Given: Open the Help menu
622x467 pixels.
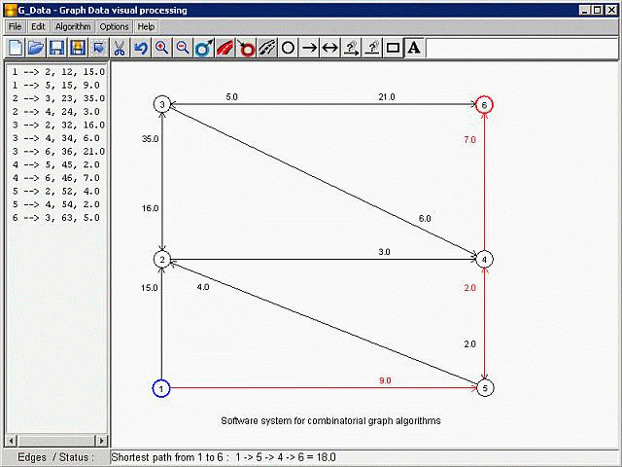Looking at the screenshot, I should [146, 26].
